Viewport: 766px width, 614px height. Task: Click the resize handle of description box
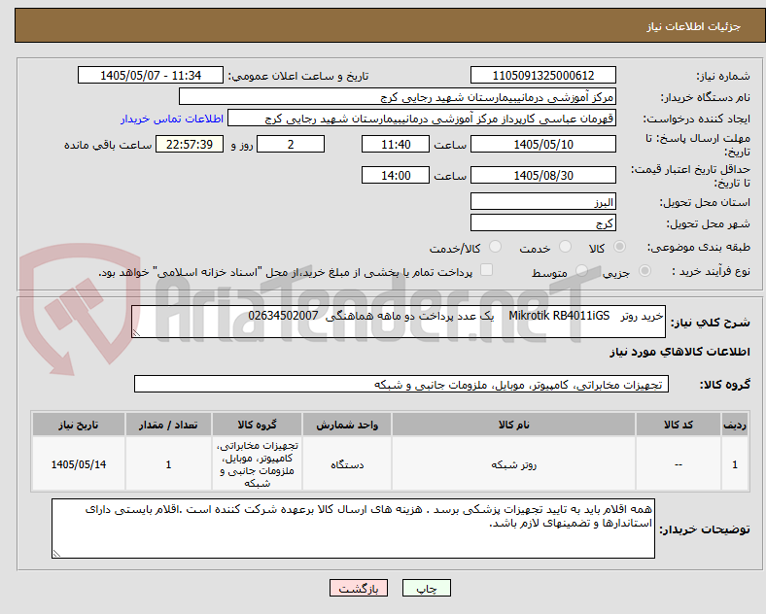pyautogui.click(x=136, y=333)
